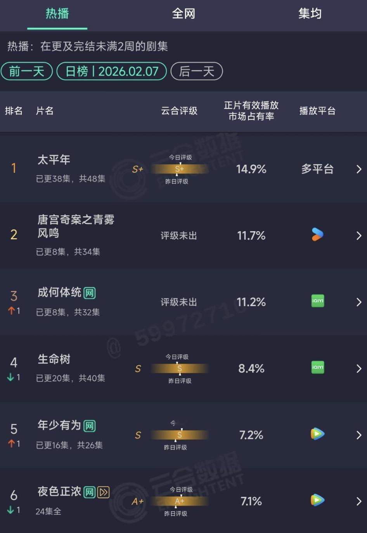Expand details for the 太平年 row
Screen dimensions: 367x533
click(359, 169)
